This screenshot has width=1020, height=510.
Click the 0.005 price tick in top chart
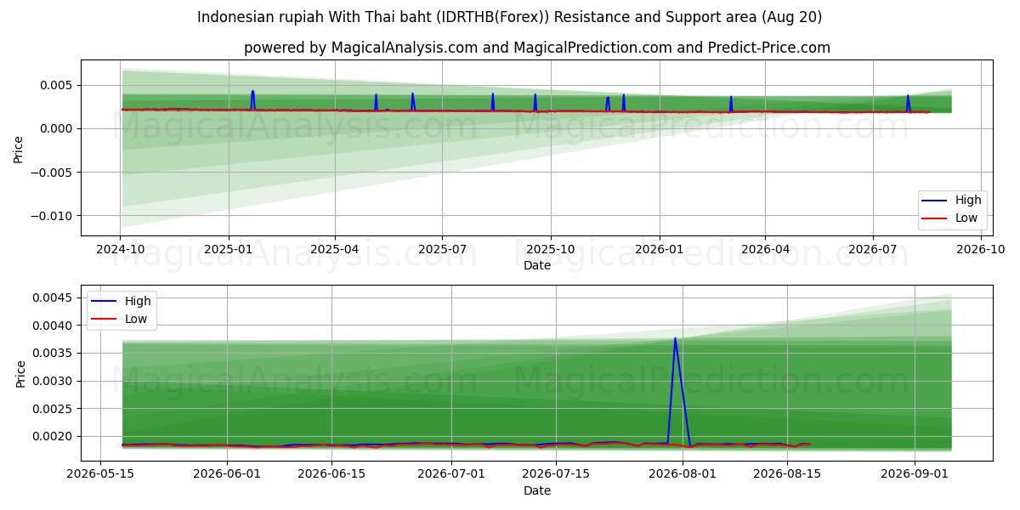[x=58, y=85]
